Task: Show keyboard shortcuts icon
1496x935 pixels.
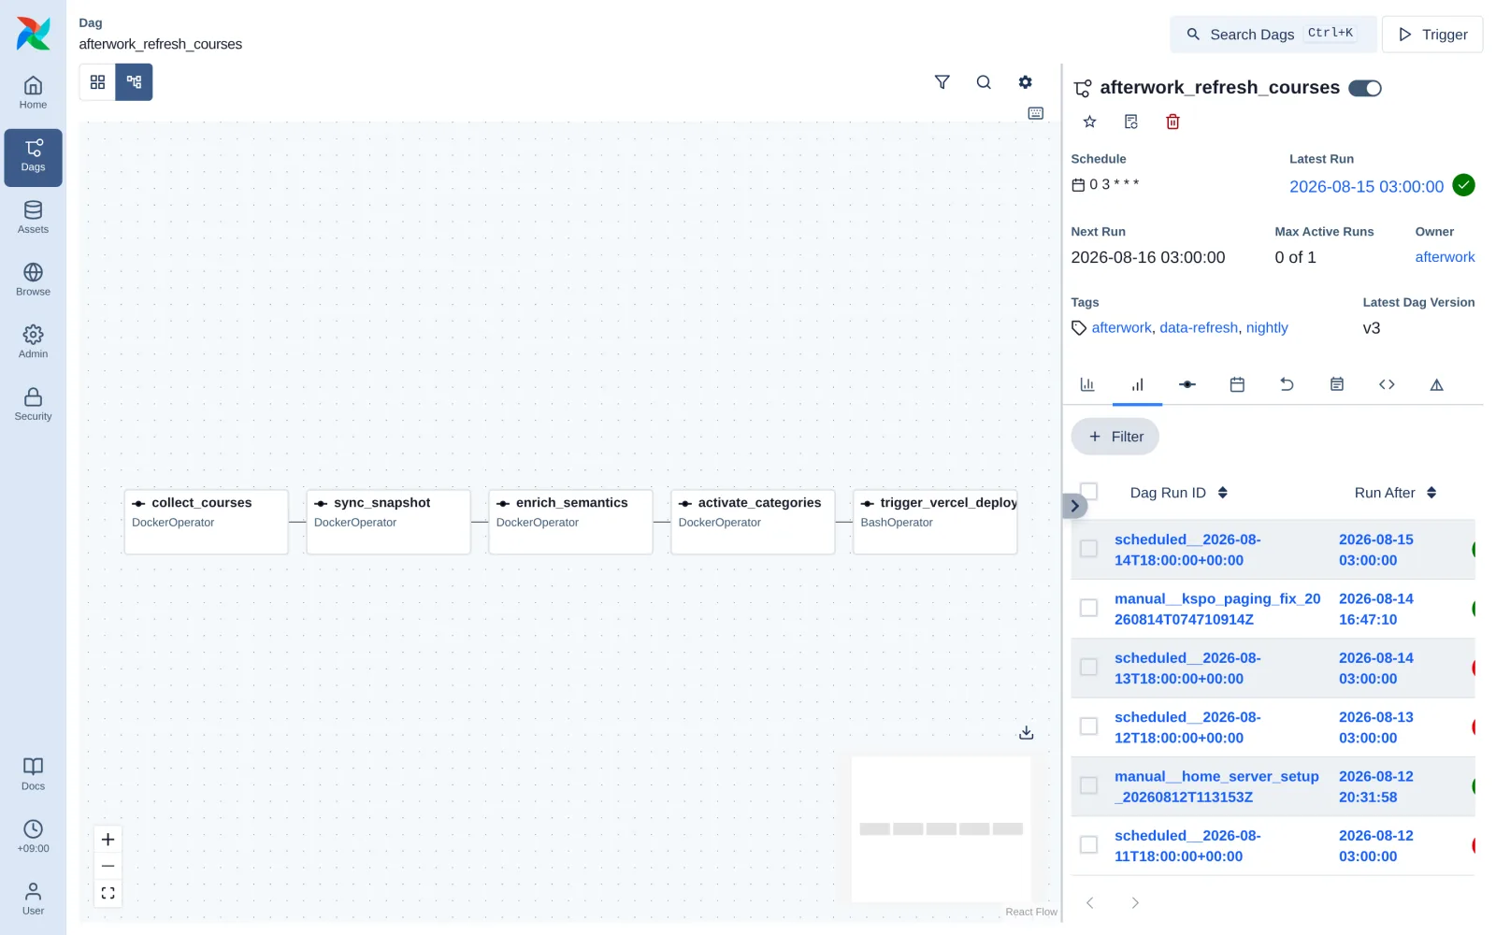Action: [1035, 113]
